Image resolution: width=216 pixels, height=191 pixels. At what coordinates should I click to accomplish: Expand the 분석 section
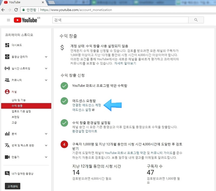click(x=46, y=134)
